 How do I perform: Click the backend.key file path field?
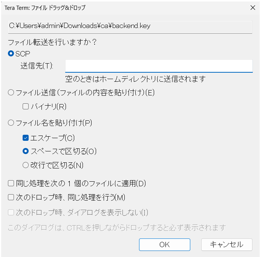[130, 26]
